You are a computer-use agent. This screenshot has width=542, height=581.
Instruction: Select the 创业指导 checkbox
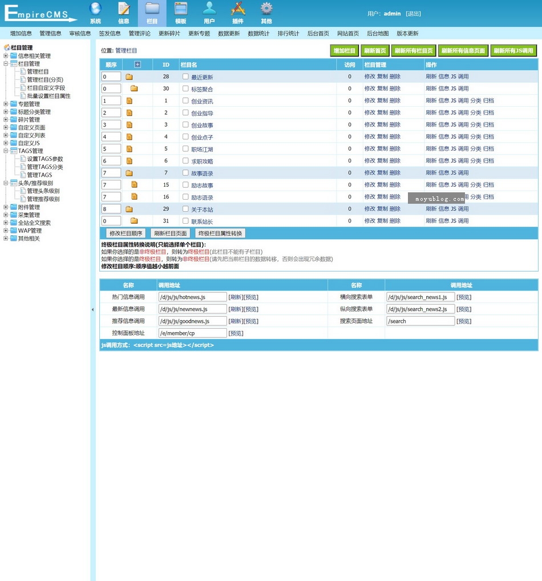pyautogui.click(x=185, y=112)
